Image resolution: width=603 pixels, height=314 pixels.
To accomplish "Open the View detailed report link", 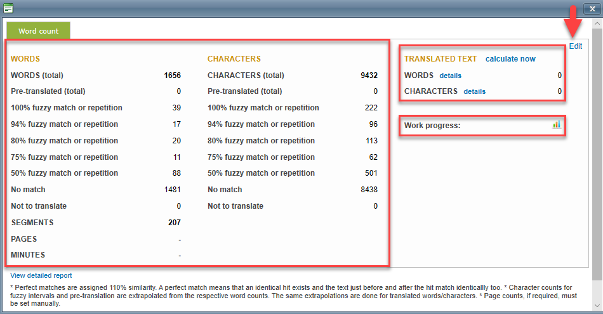I will click(x=41, y=275).
